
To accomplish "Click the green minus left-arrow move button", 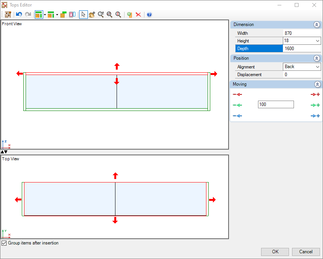I will [x=237, y=105].
